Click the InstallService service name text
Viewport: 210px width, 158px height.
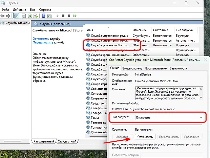(143, 74)
